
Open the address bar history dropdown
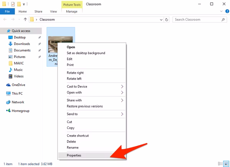tap(161, 19)
